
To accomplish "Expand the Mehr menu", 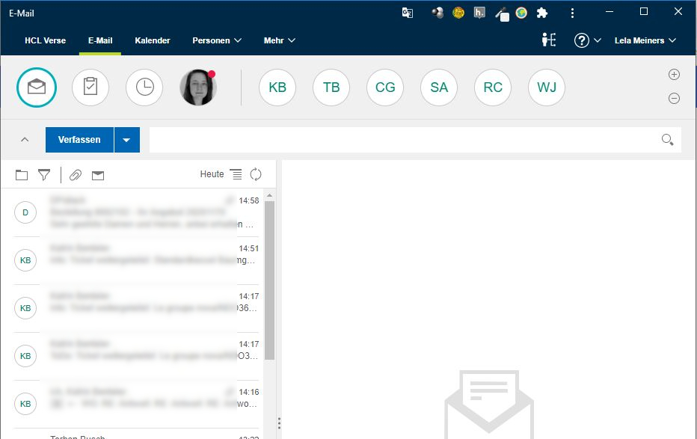I will [280, 40].
